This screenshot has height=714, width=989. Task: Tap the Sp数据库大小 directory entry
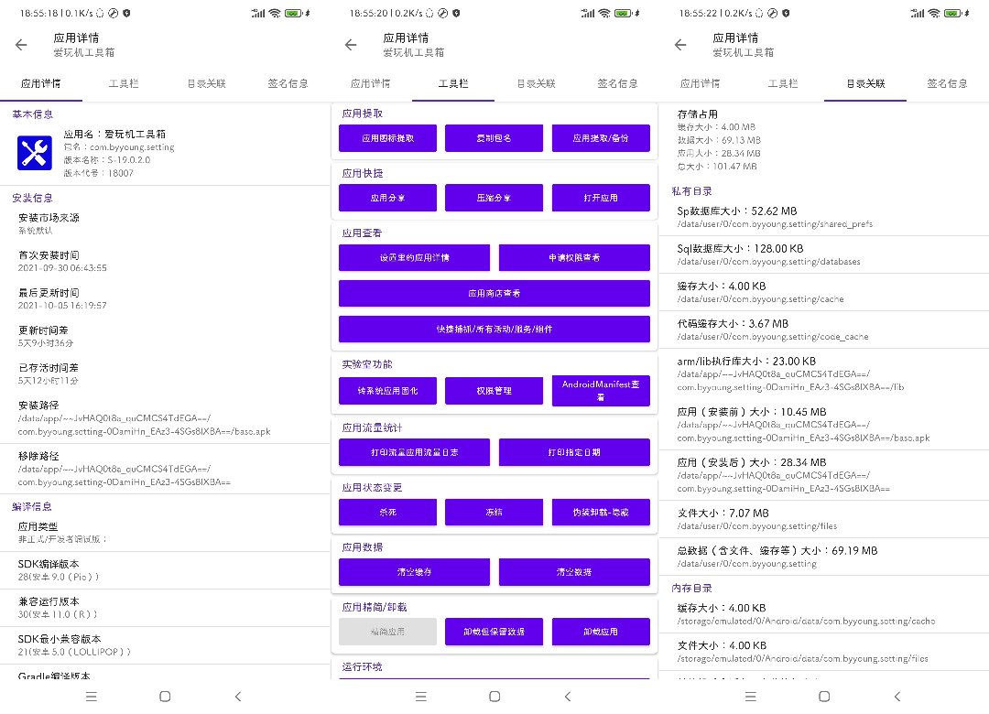(x=823, y=216)
